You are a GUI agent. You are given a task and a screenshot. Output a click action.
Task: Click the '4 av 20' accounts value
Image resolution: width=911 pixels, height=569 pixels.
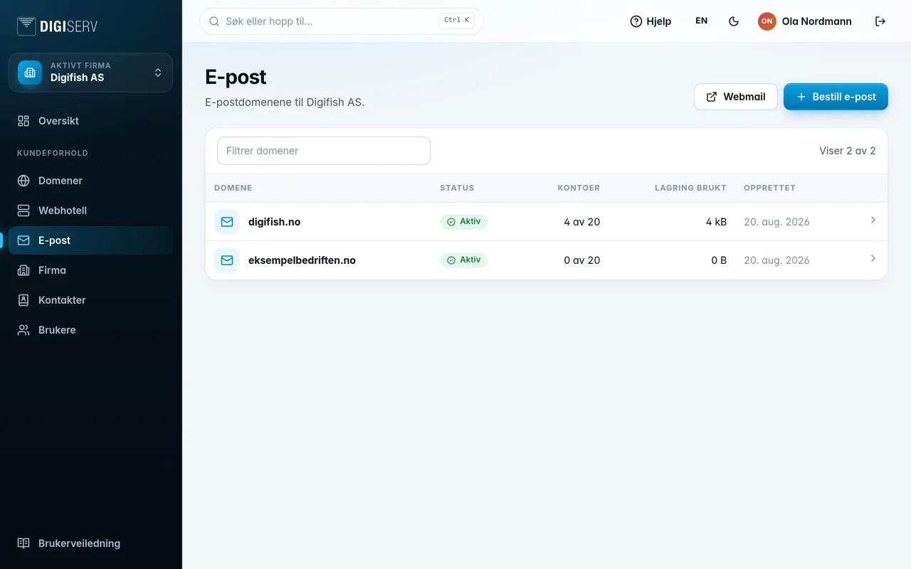pos(581,222)
